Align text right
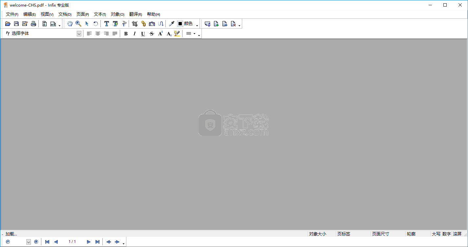 (106, 34)
